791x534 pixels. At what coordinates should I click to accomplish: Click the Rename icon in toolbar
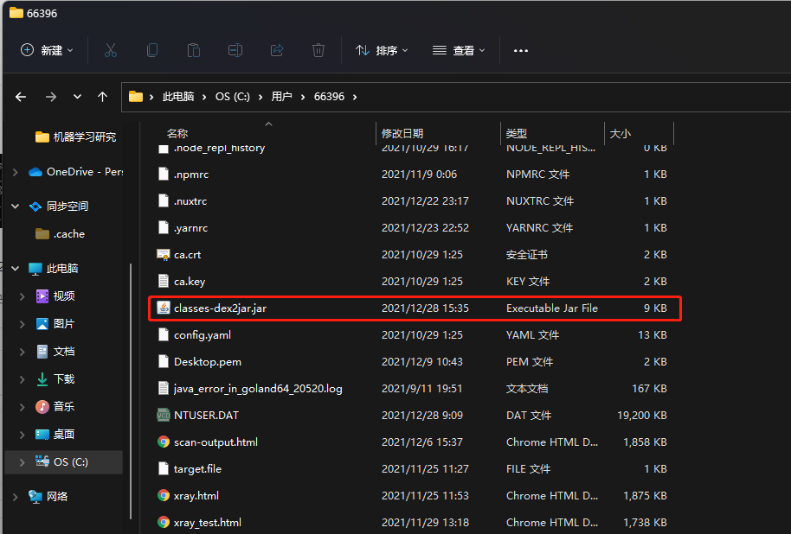point(235,50)
